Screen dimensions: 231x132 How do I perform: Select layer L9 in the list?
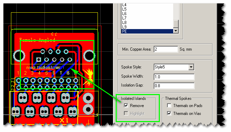tap(147, 27)
